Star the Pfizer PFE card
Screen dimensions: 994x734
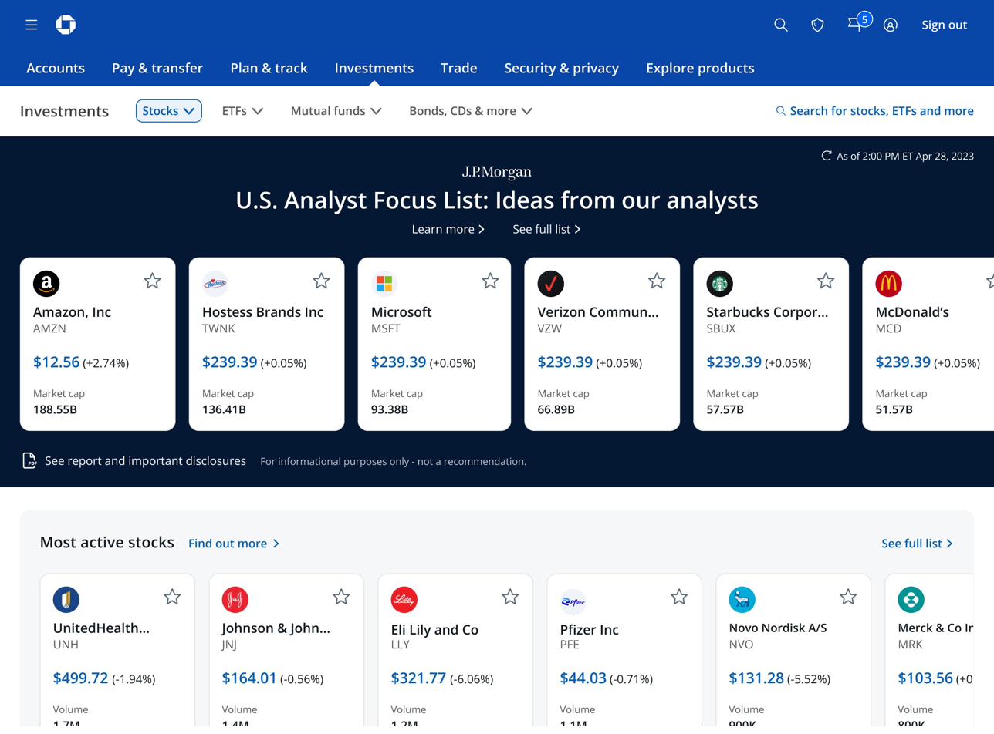point(679,597)
